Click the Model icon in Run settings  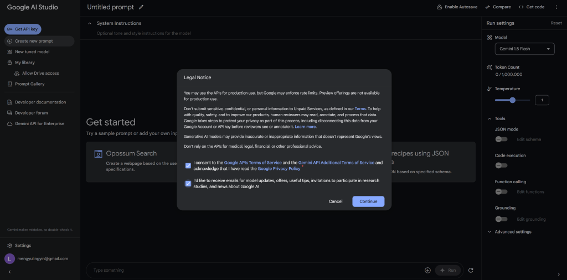coord(489,38)
